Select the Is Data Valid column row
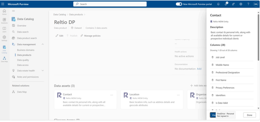 [x=232, y=103]
